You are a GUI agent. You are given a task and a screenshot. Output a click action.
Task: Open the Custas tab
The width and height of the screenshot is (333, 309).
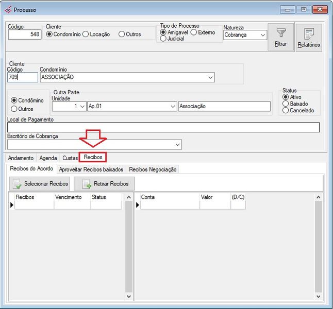click(x=70, y=158)
